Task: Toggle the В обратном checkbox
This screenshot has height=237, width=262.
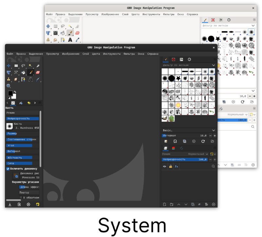Action: (21, 198)
